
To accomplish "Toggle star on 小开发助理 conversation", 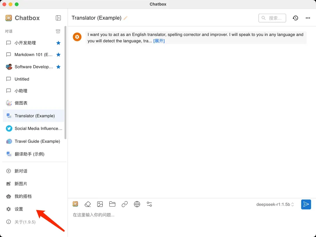I will click(59, 43).
